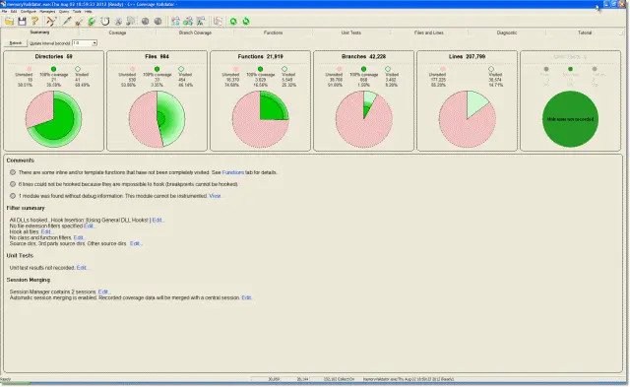Click the Functions 21,919 heading

260,57
